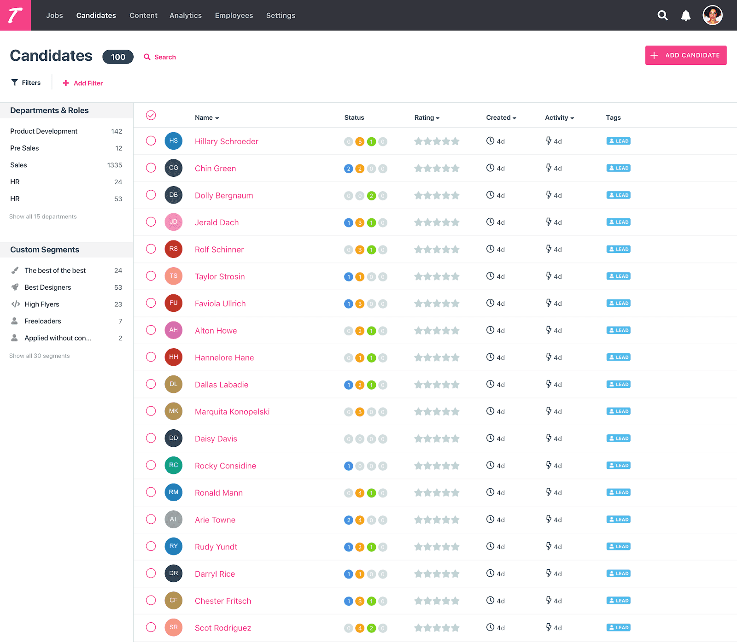Image resolution: width=737 pixels, height=643 pixels.
Task: Click Dolly Bergnaum's green status circle 2
Action: 371,196
